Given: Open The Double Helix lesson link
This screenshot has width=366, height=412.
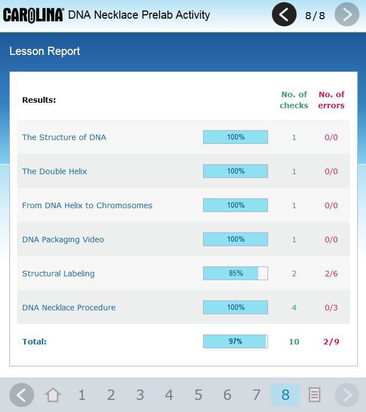Looking at the screenshot, I should click(x=54, y=171).
